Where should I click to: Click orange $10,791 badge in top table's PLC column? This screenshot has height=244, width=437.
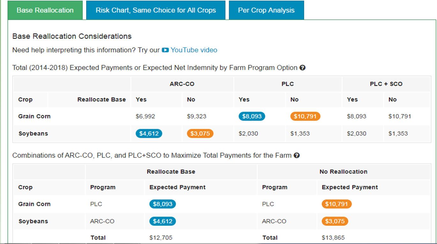[305, 116]
